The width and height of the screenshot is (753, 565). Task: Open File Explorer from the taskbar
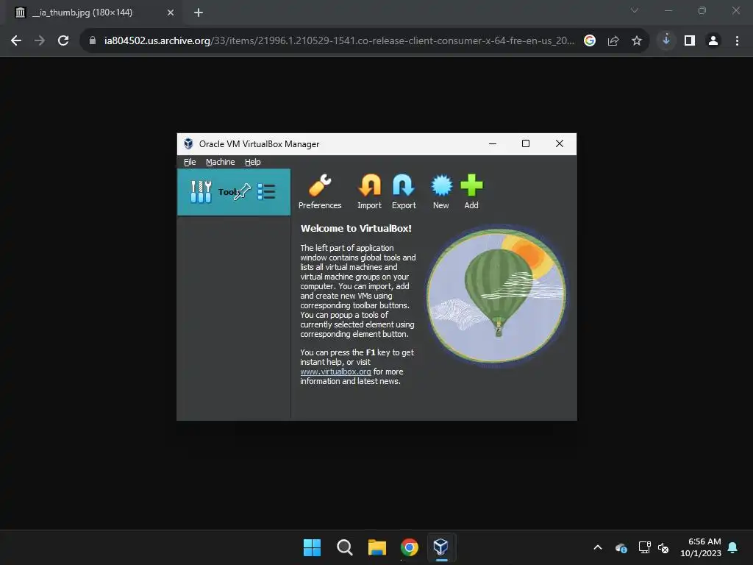377,547
